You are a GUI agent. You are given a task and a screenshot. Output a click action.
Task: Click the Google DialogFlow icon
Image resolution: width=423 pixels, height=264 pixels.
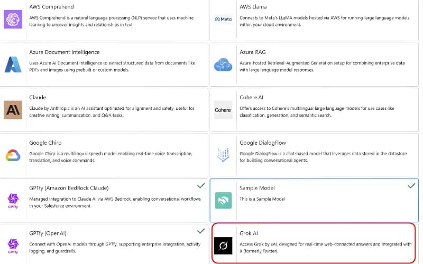[223, 155]
